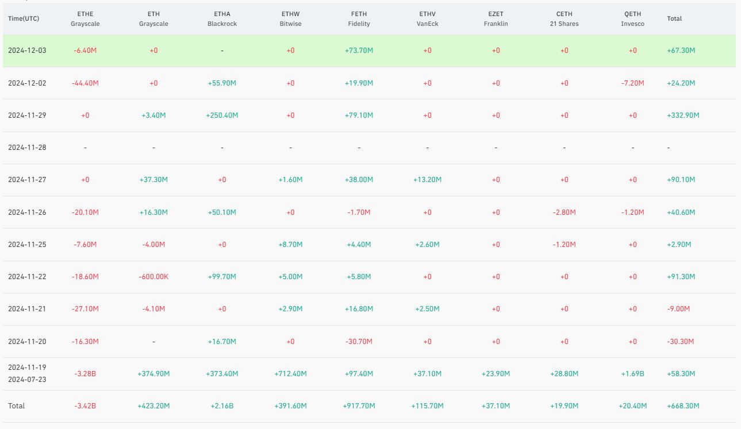Select the -2.80M 21 Shares value
The height and width of the screenshot is (429, 741).
click(564, 212)
